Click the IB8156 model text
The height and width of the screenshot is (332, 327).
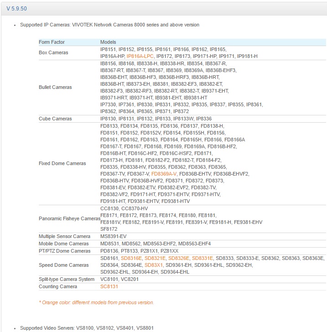tap(108, 64)
